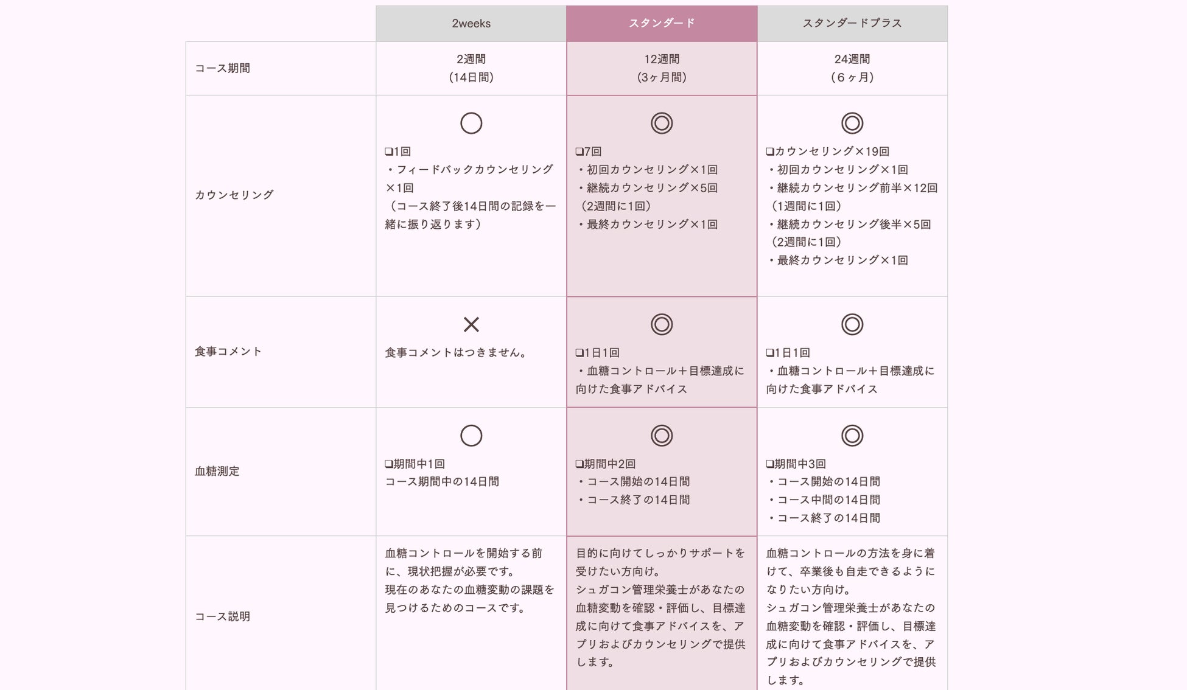Click the 食事コメントはつきません。 text

click(x=457, y=352)
